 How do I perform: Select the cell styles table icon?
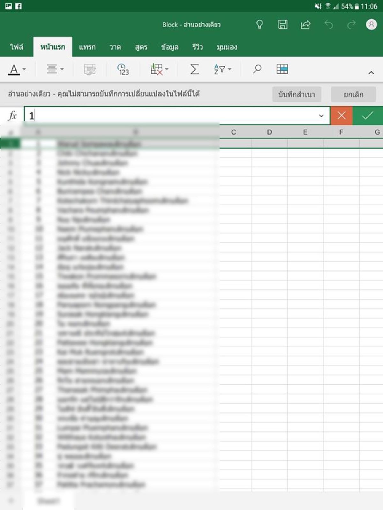[282, 69]
